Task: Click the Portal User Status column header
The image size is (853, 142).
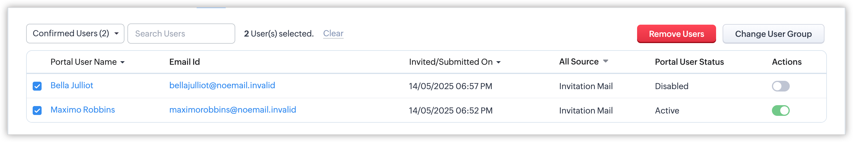Action: tap(689, 62)
